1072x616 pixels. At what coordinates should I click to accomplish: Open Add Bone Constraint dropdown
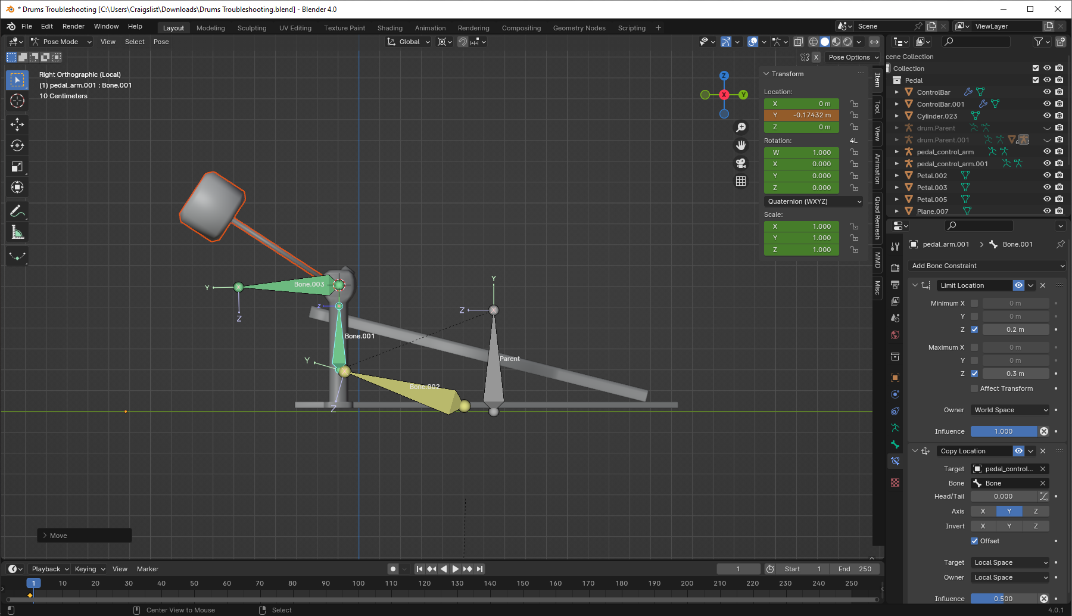[987, 266]
